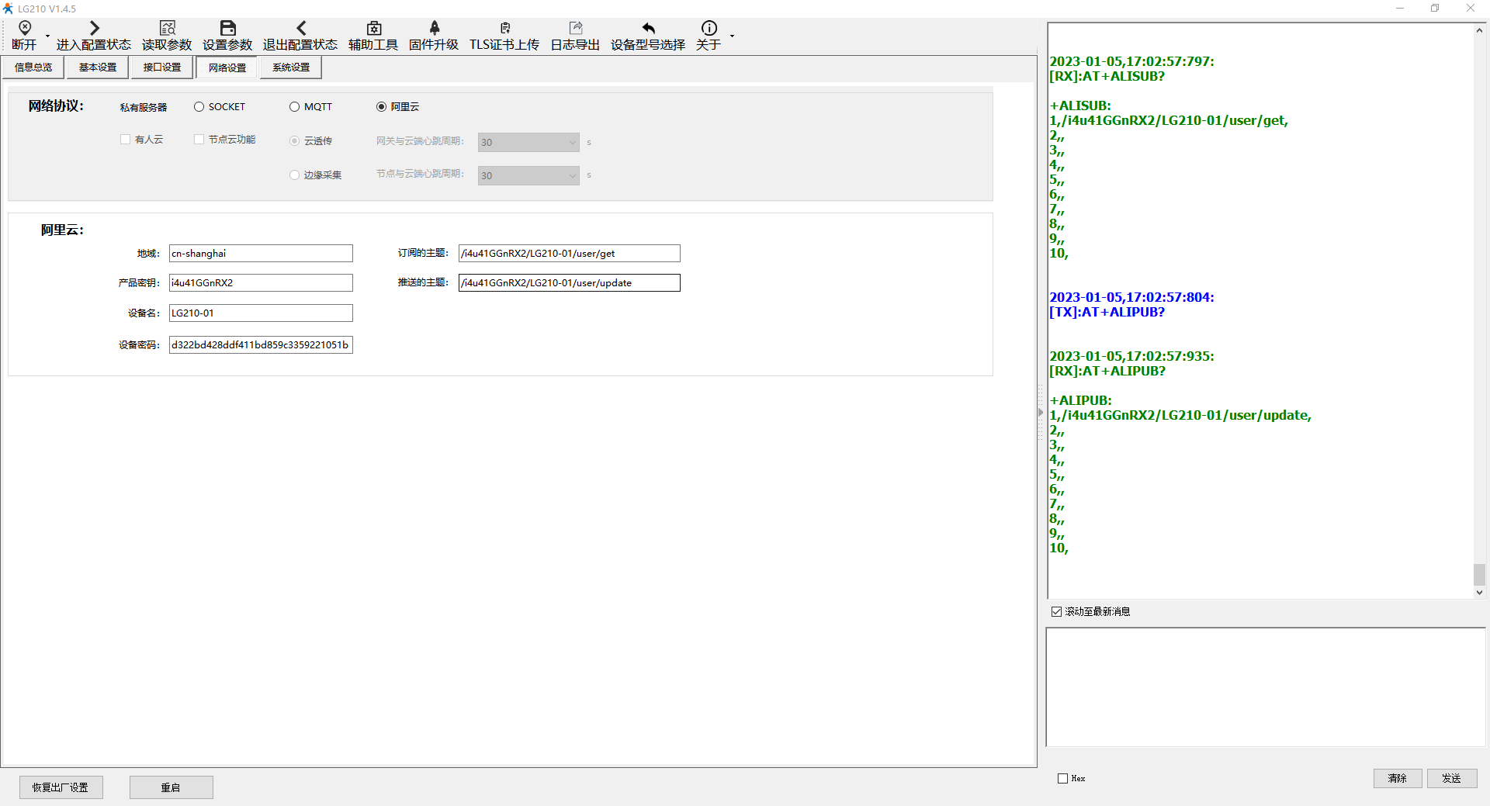Toggle 滚动至最新消息 checkbox
This screenshot has width=1490, height=806.
coord(1056,612)
